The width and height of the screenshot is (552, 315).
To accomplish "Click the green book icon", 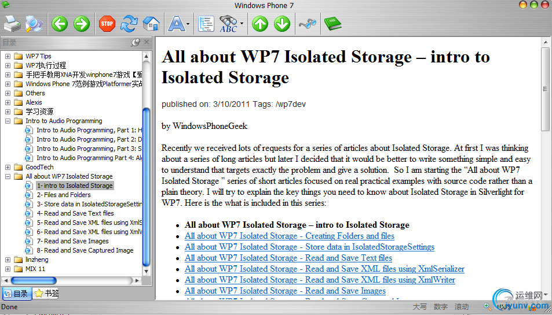I will (x=332, y=24).
